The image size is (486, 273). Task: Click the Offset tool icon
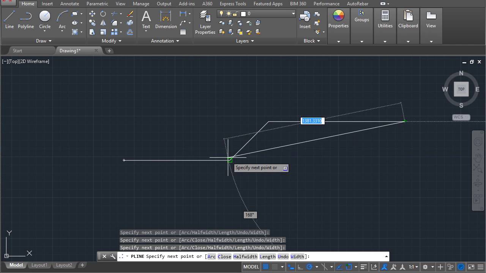(x=130, y=32)
